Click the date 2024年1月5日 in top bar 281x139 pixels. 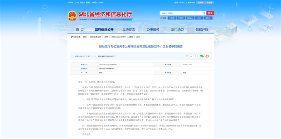pyautogui.click(x=73, y=2)
